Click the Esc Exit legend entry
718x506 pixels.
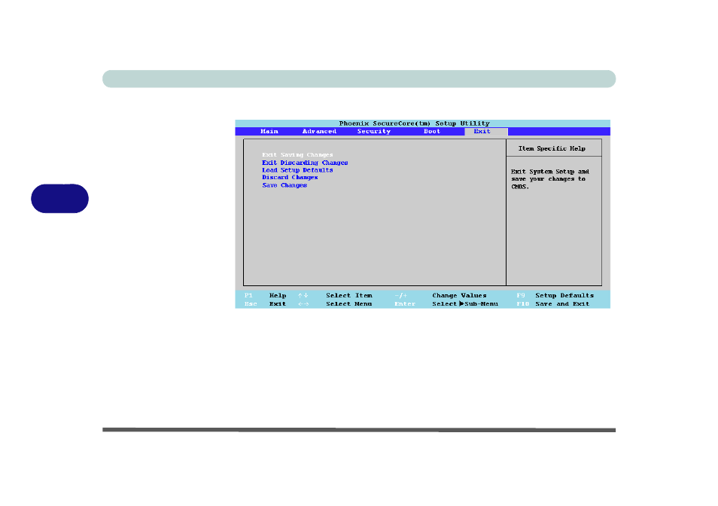[265, 303]
